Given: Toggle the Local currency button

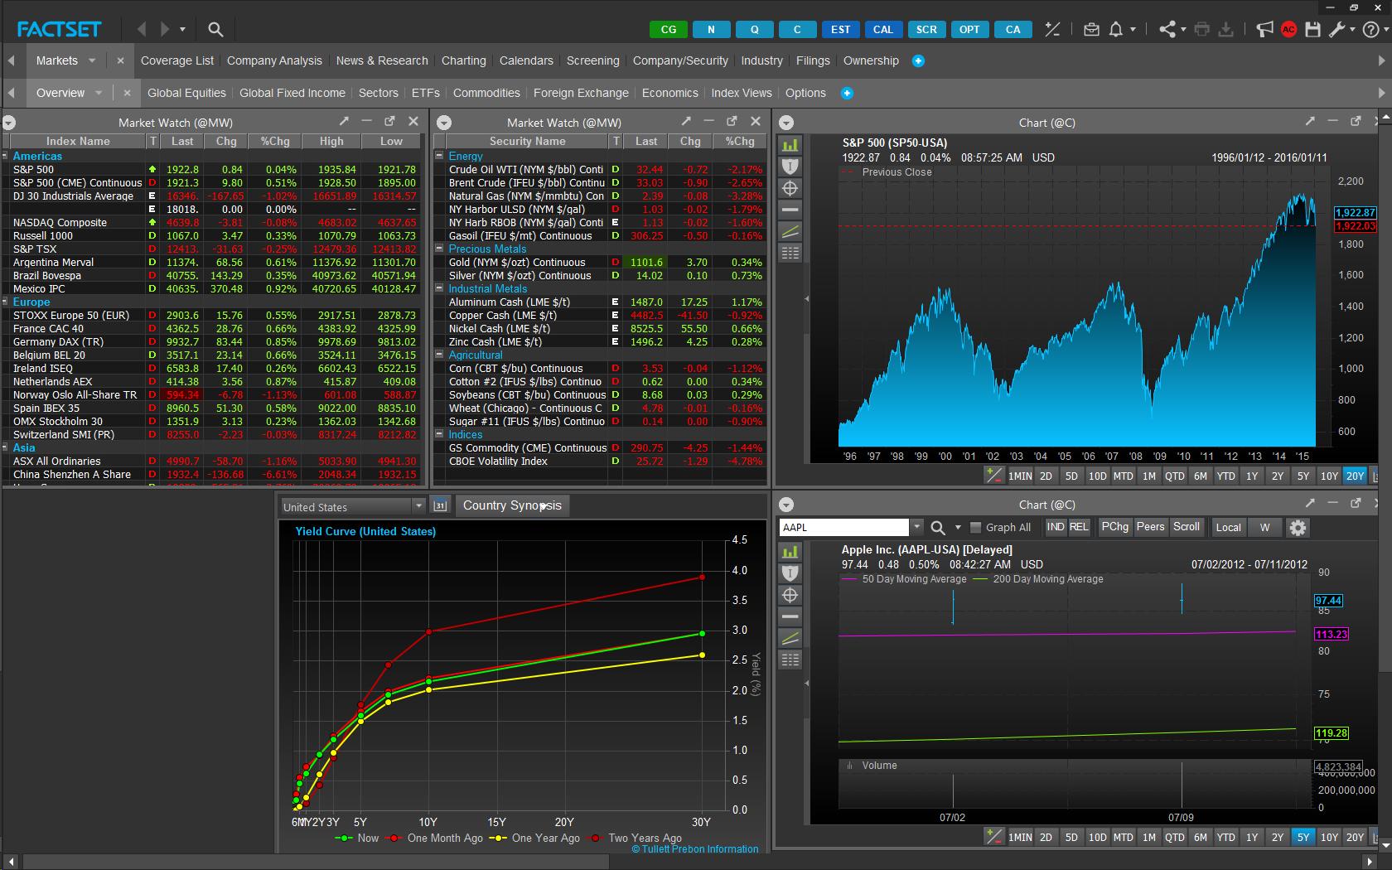Looking at the screenshot, I should click(x=1228, y=528).
